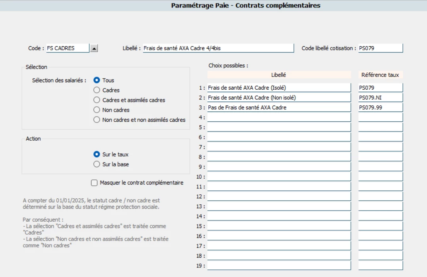Select Pas de Frais de santé AXA Cadre field

[x=279, y=107]
